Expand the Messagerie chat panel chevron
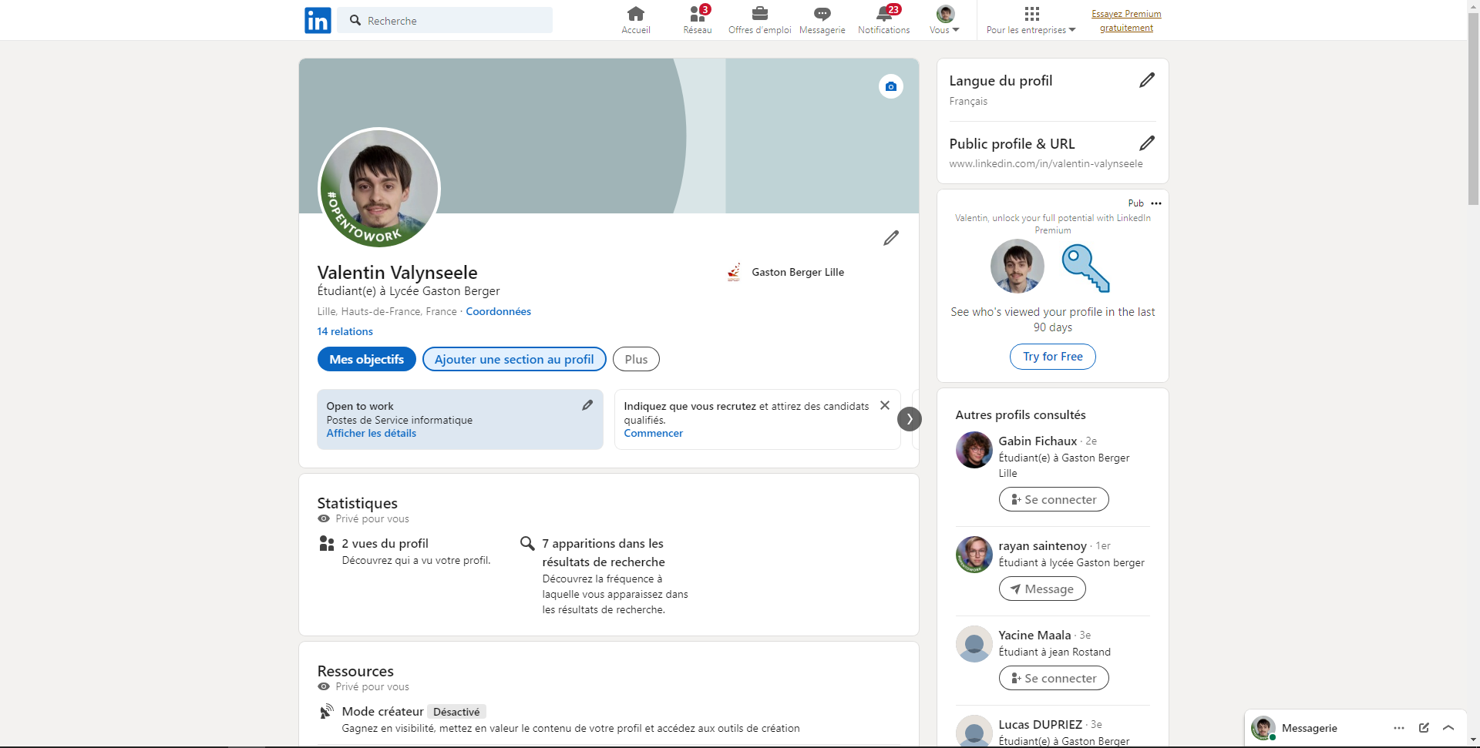 pos(1448,728)
